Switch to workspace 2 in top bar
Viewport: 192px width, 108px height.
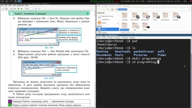point(7,1)
